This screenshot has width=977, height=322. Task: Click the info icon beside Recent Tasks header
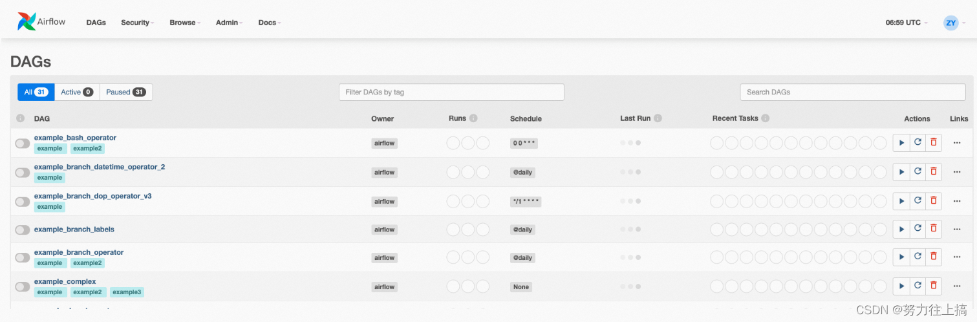tap(766, 118)
